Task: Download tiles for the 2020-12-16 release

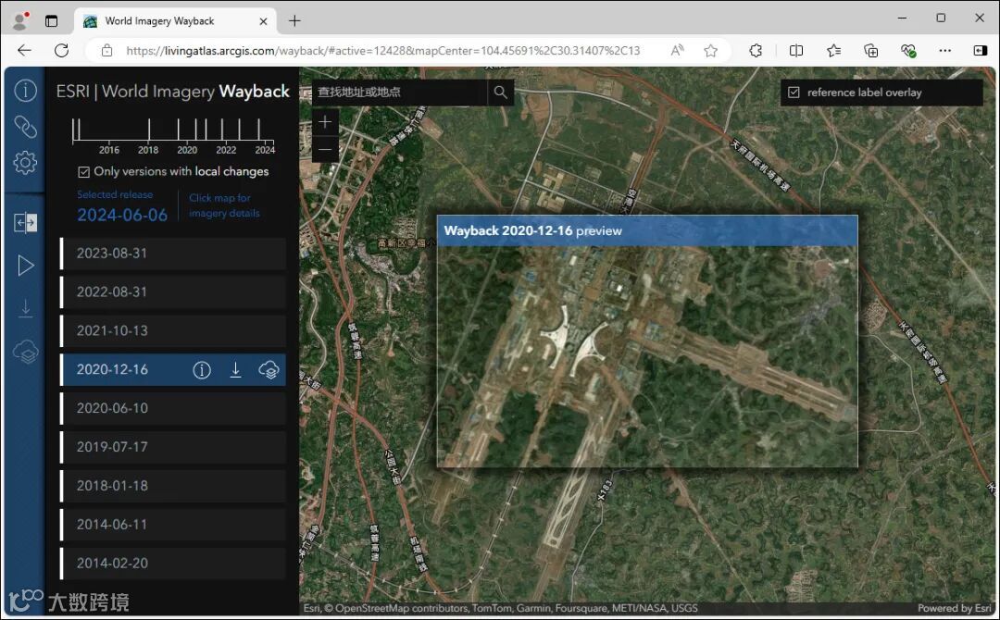Action: [235, 369]
